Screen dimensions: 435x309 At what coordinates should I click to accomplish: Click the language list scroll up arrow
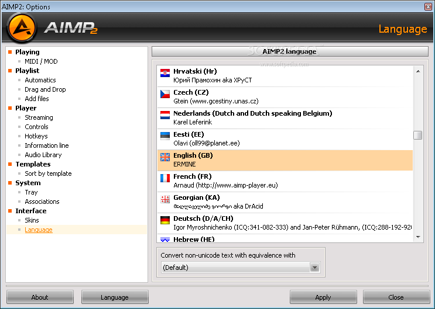tap(418, 71)
